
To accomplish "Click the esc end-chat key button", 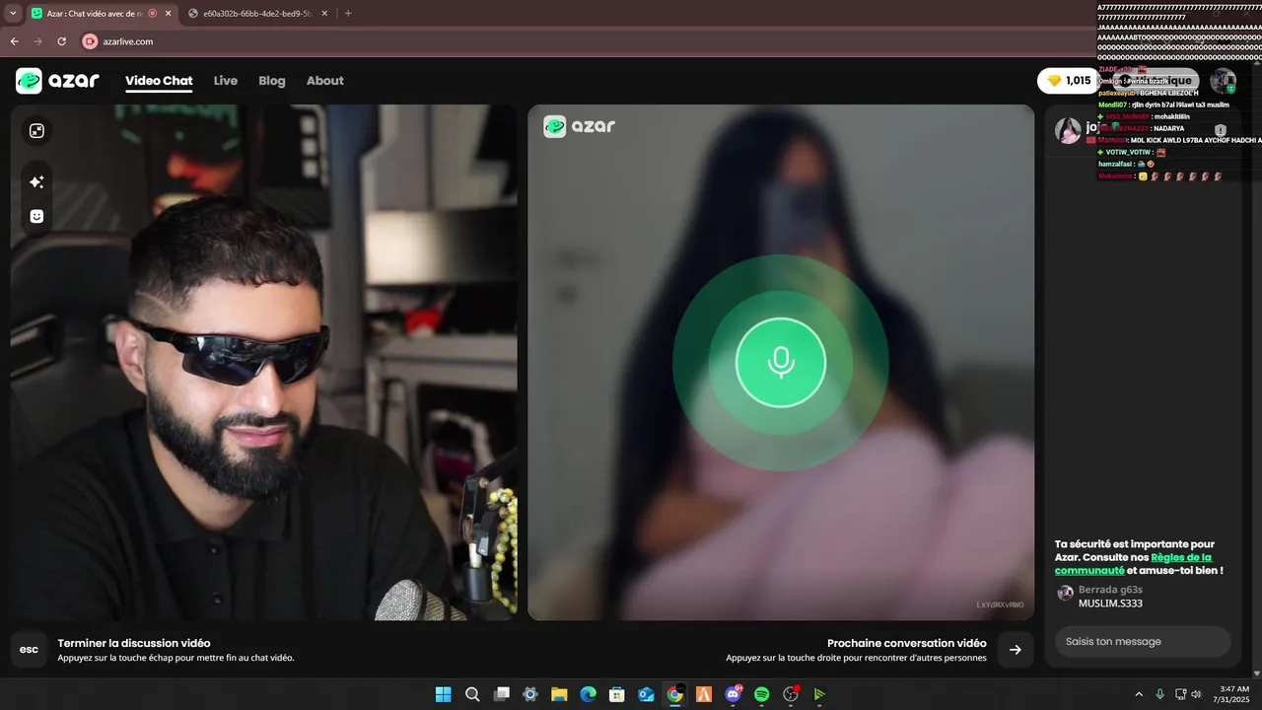I will [29, 650].
